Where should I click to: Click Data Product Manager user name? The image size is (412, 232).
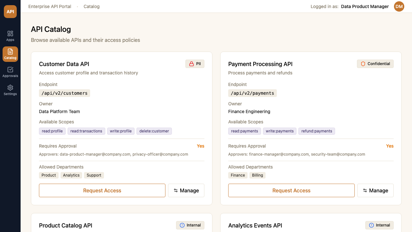(365, 6)
